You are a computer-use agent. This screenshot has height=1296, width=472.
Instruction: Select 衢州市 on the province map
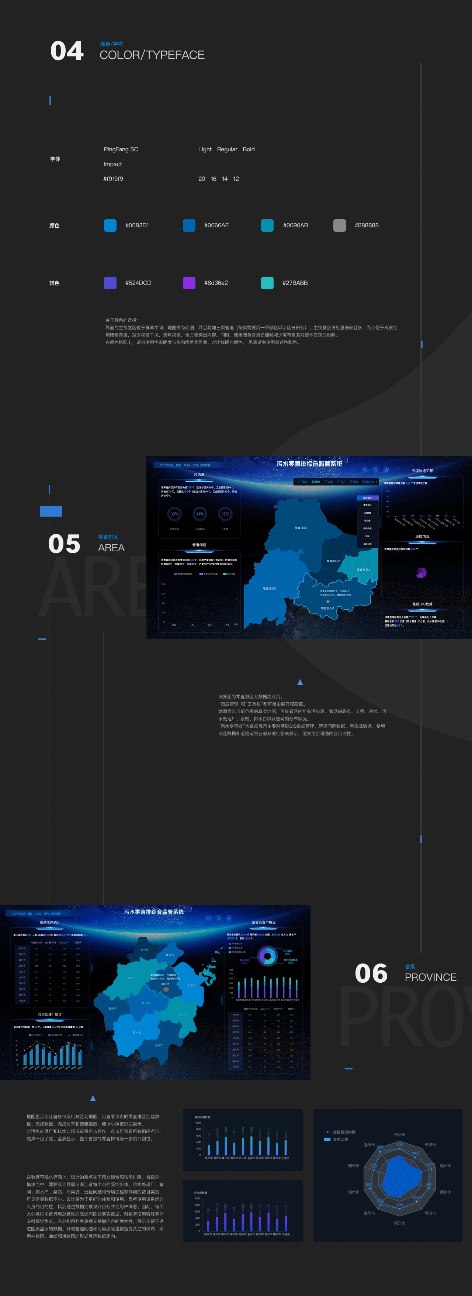(x=112, y=1008)
